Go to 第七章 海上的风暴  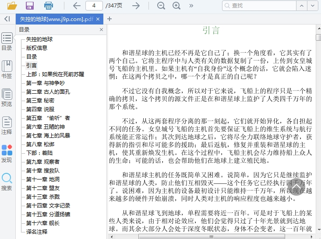[x=48, y=136]
